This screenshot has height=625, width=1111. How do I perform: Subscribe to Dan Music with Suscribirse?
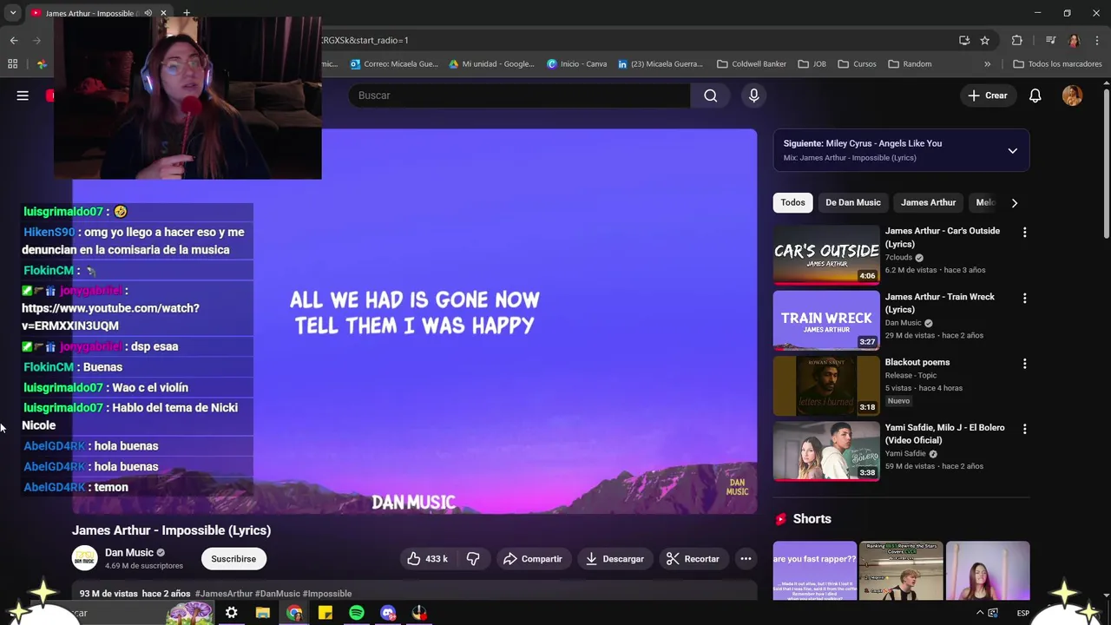click(233, 559)
